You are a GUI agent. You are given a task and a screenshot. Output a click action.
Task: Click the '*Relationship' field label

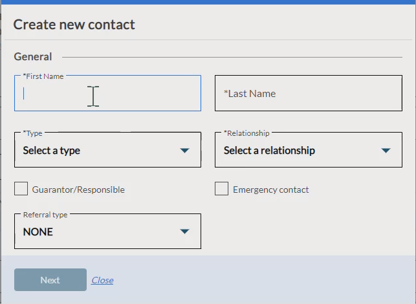click(x=246, y=133)
